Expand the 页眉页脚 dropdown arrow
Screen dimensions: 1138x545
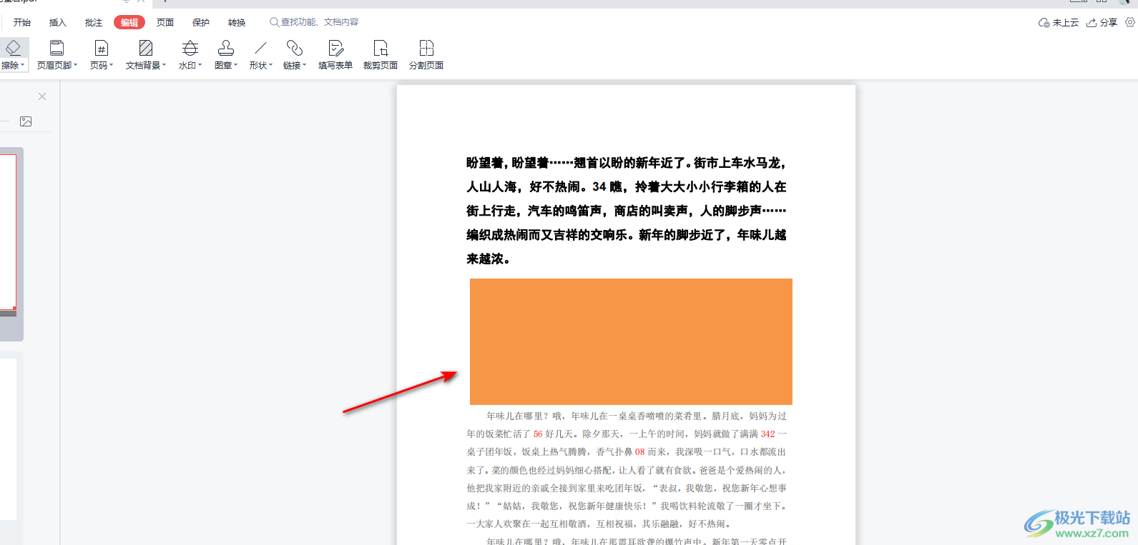coord(76,65)
